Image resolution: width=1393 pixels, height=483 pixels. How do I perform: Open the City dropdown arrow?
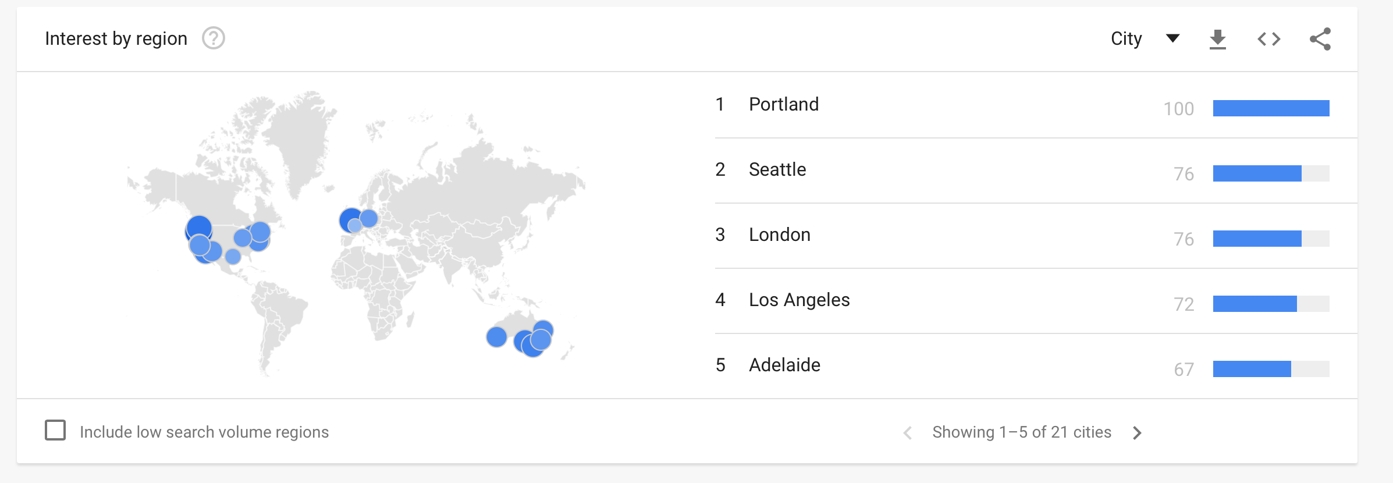point(1172,38)
